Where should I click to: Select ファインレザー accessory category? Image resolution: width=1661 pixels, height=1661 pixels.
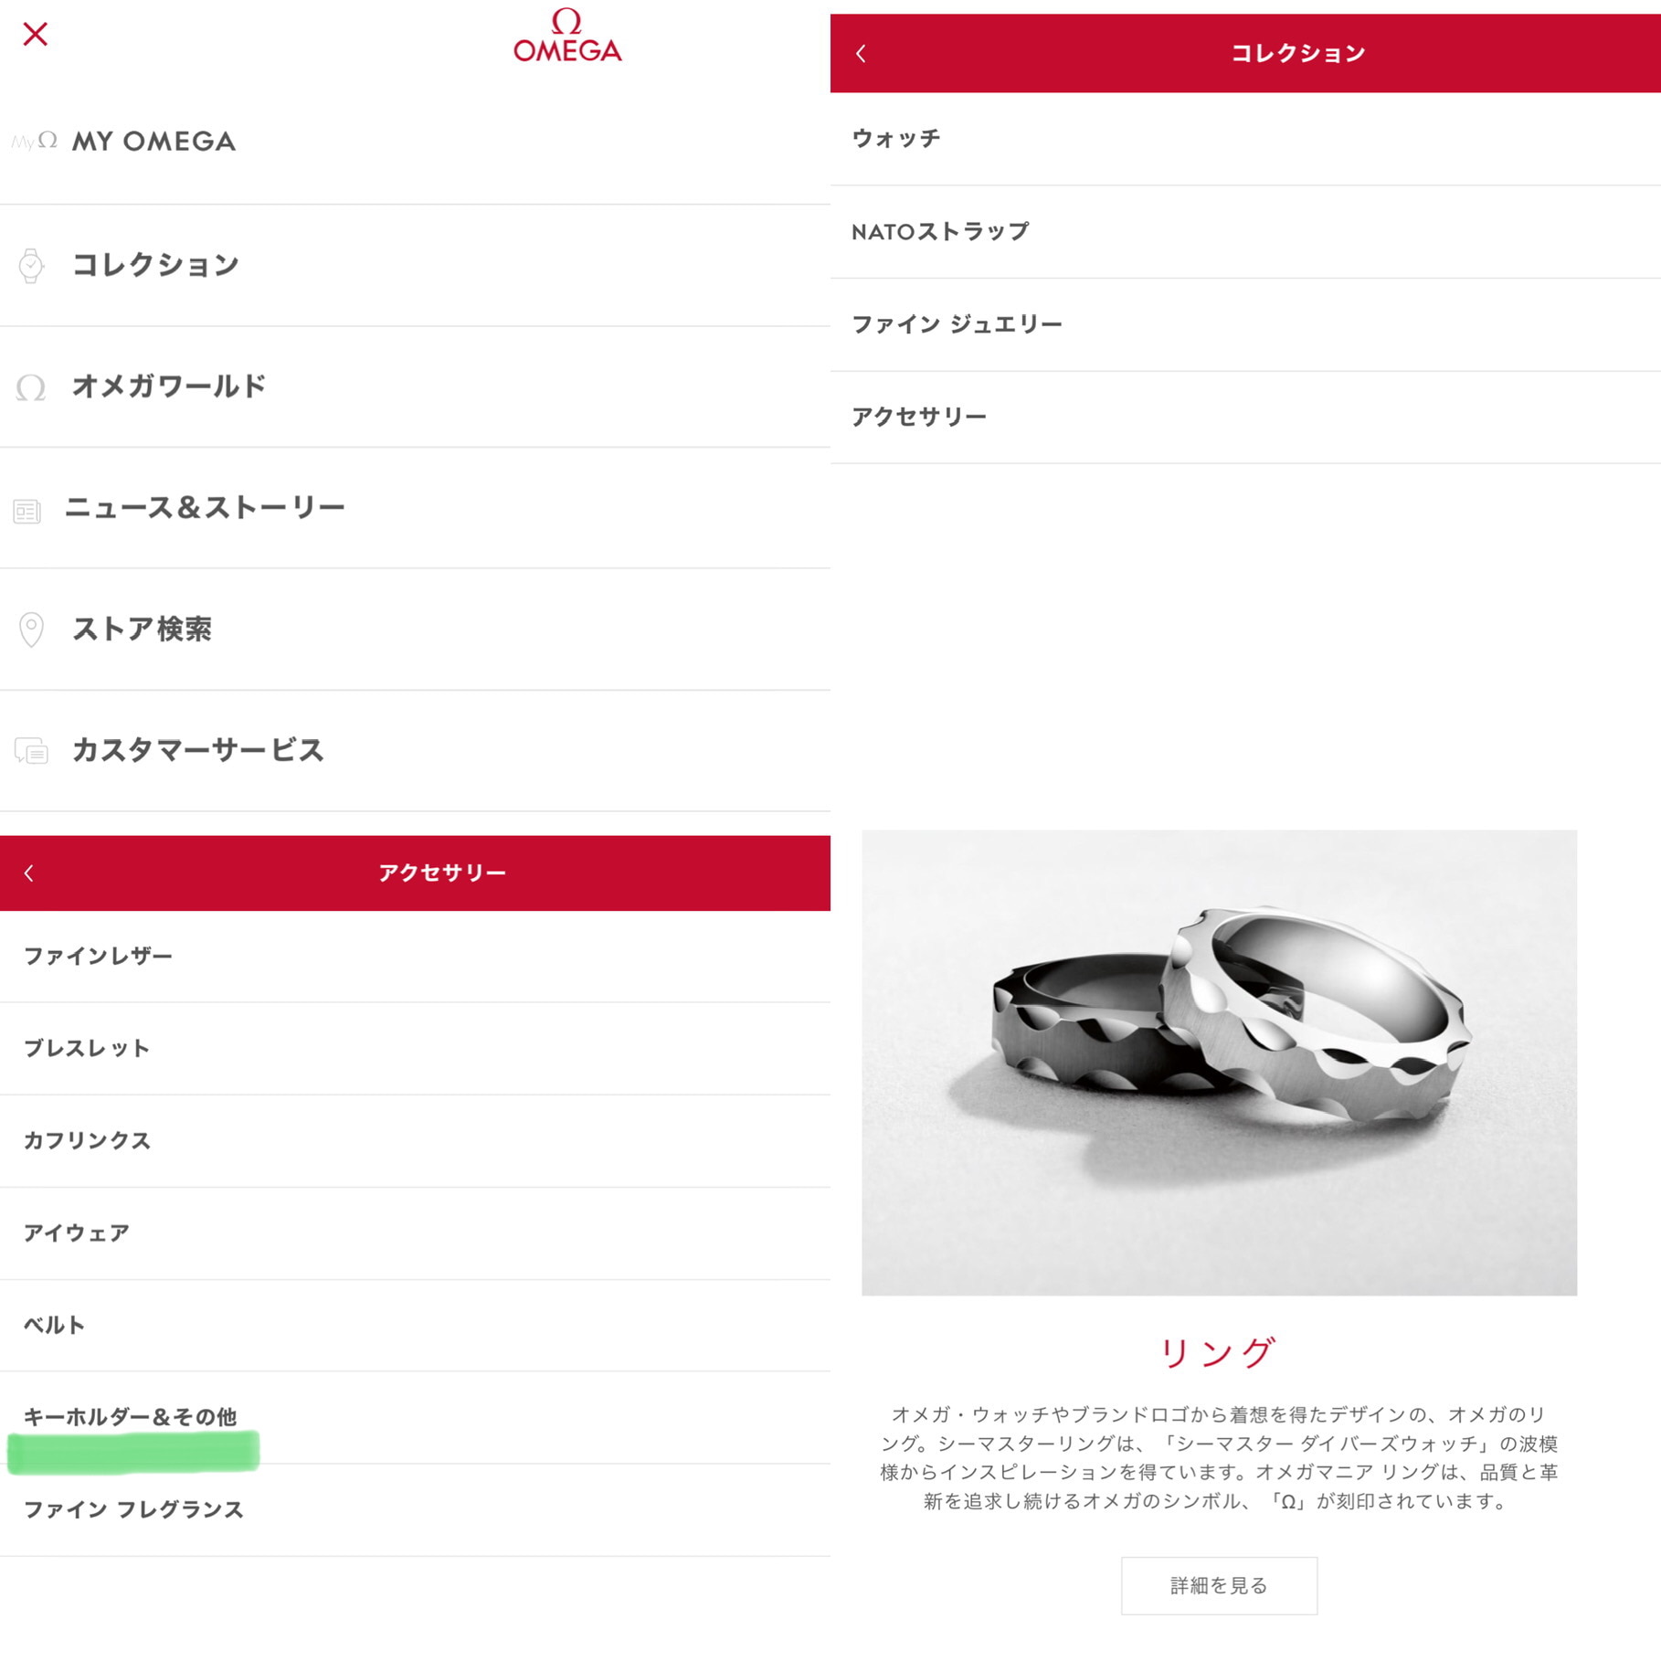pos(415,957)
